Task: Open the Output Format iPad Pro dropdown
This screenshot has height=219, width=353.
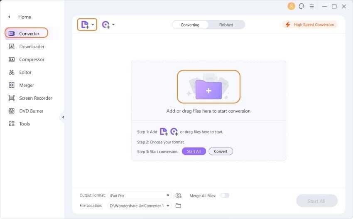Action: pyautogui.click(x=139, y=195)
